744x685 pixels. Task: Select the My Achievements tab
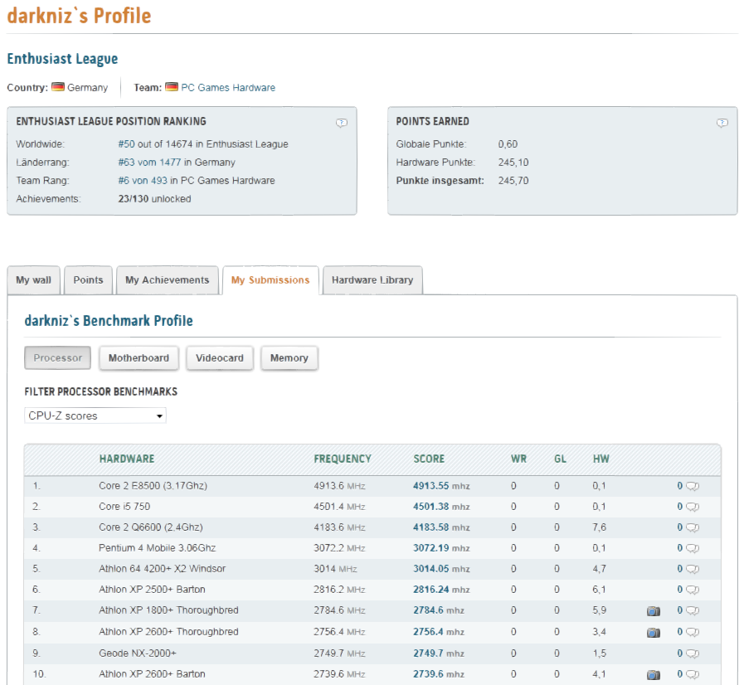tap(167, 279)
